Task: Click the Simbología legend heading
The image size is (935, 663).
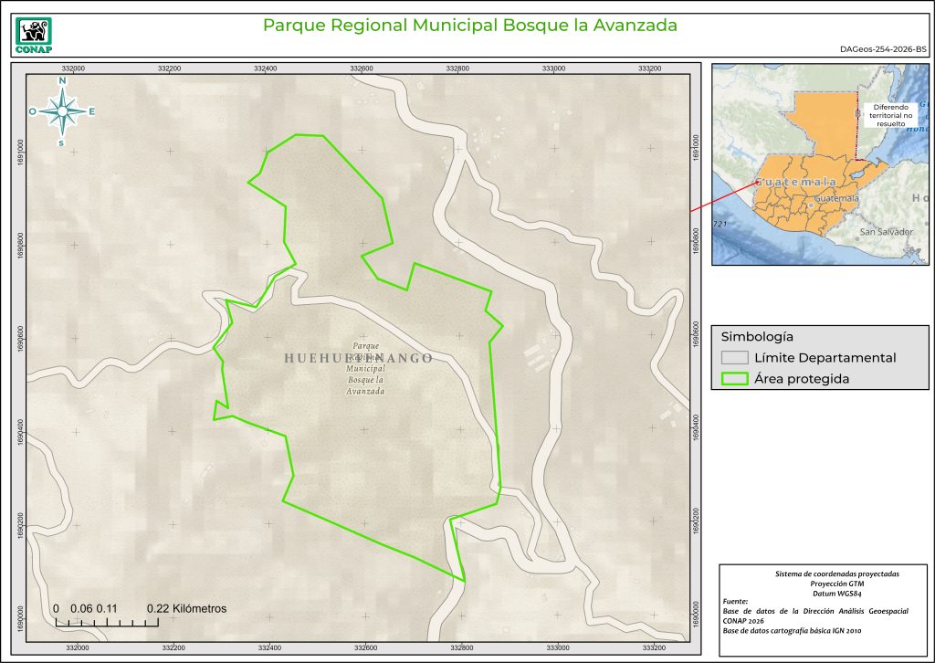Action: tap(757, 336)
